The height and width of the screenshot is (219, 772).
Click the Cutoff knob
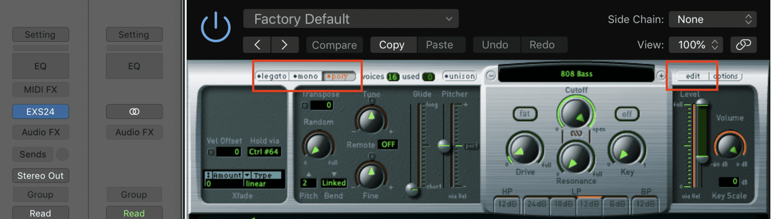576,114
